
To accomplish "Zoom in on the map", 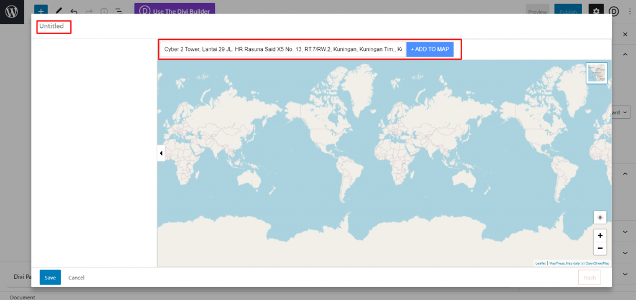I will (600, 235).
